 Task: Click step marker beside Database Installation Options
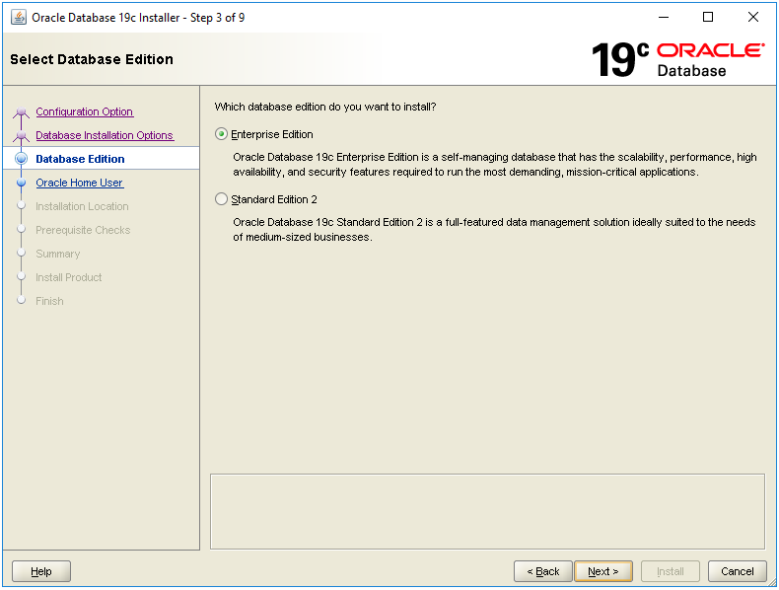pos(22,136)
